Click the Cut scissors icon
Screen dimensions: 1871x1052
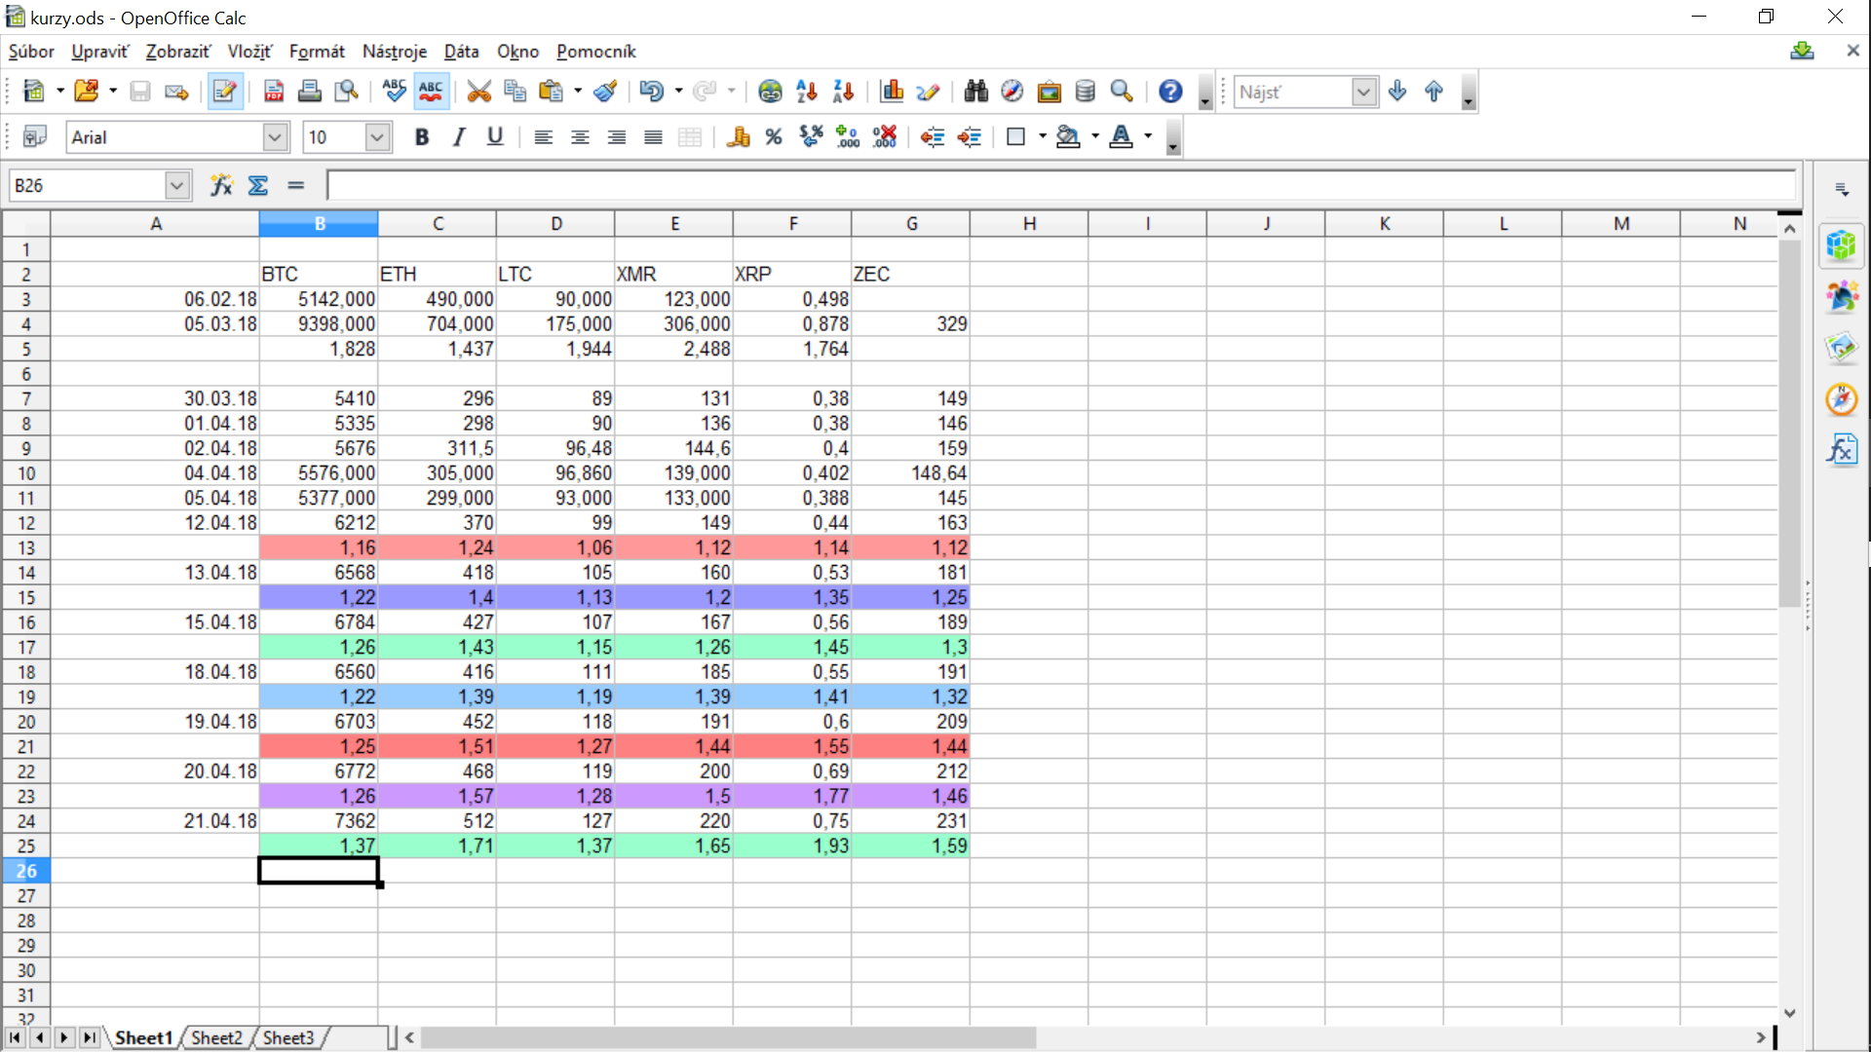478,92
